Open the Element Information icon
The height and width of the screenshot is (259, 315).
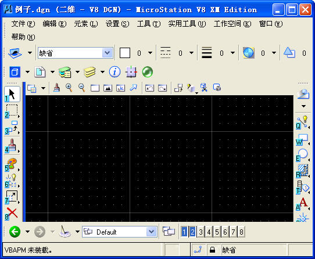(x=114, y=72)
